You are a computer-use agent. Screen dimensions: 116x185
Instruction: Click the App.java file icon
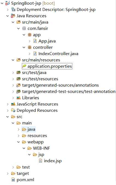click(x=35, y=41)
